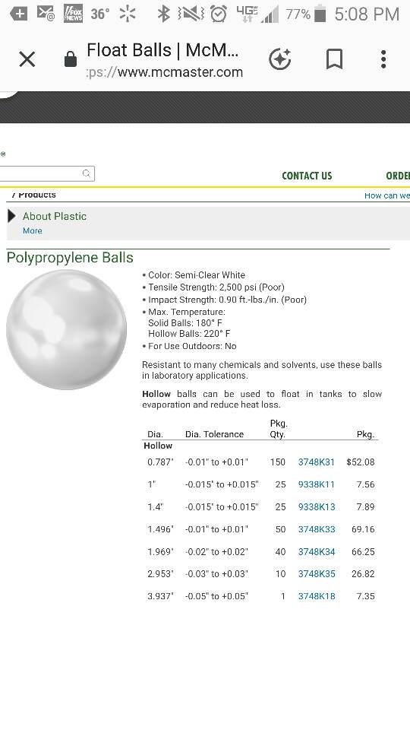Screen dimensions: 410x730
Task: Expand the About Plastic triangle
Action: pos(11,216)
